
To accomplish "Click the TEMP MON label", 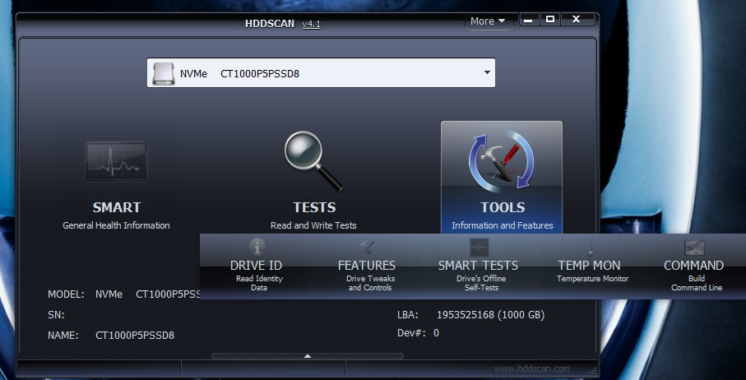I will 589,266.
